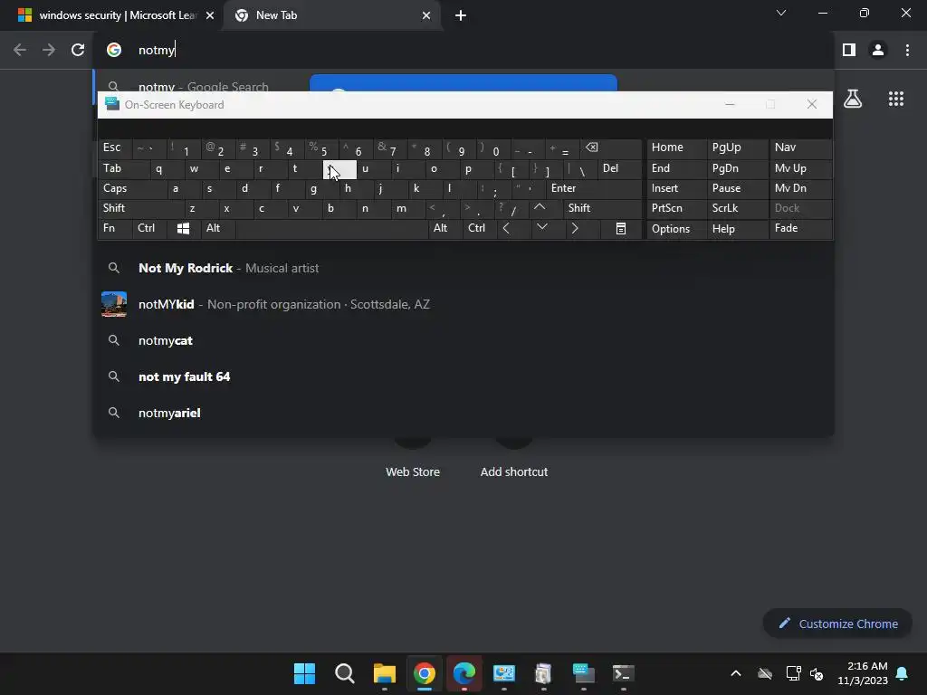This screenshot has width=927, height=695.
Task: Toggle the ScrLk key on the keyboard
Action: 738,208
